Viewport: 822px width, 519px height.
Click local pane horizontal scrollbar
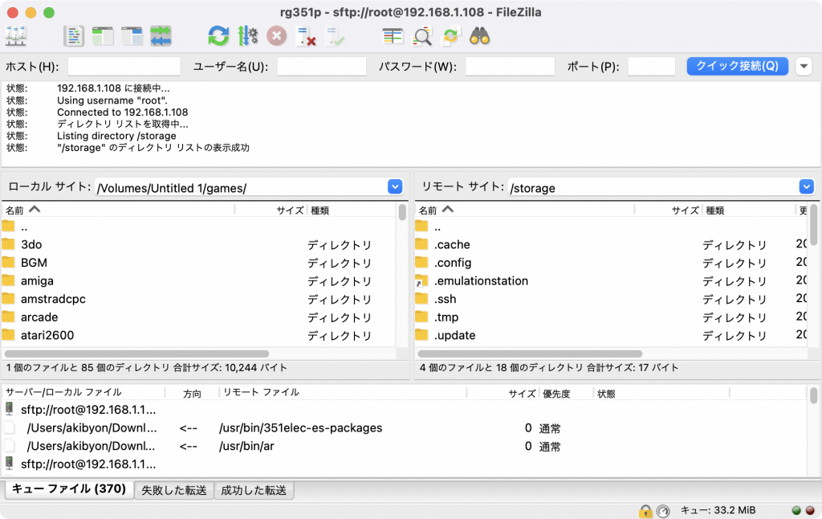click(136, 353)
